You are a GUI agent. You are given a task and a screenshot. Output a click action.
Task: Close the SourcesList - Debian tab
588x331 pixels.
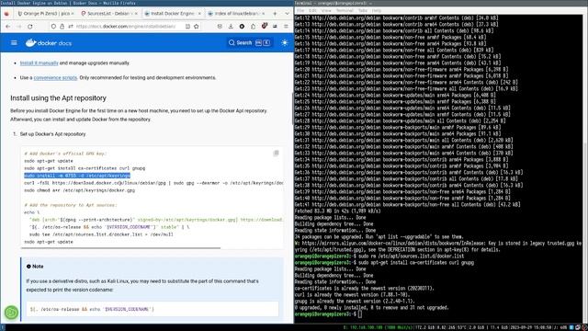click(x=136, y=14)
